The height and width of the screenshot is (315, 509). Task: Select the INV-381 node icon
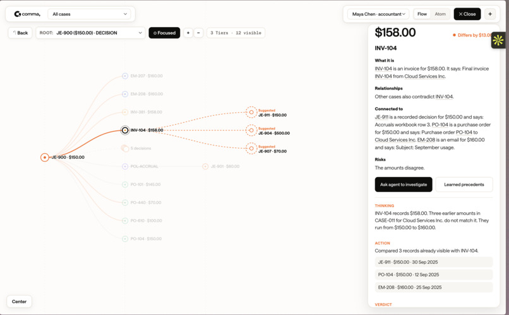pyautogui.click(x=125, y=112)
